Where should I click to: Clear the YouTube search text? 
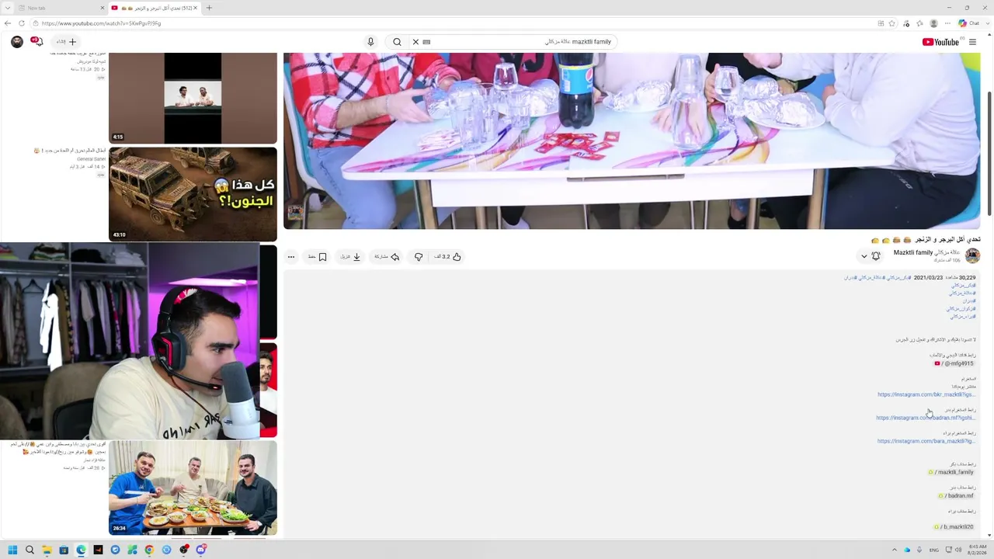pos(415,42)
